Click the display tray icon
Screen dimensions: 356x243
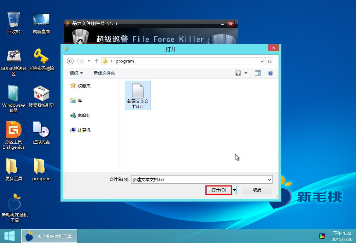pyautogui.click(x=322, y=236)
